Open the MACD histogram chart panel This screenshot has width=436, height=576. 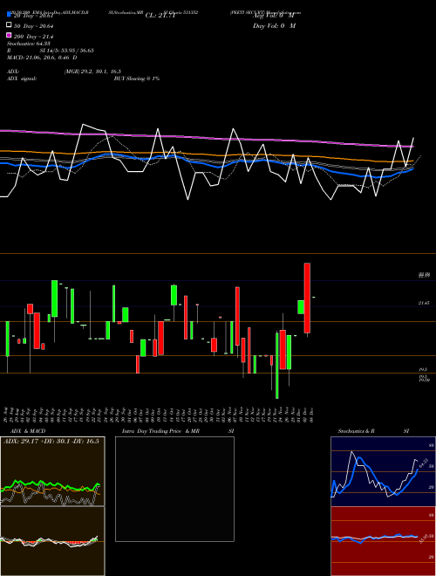pyautogui.click(x=52, y=541)
